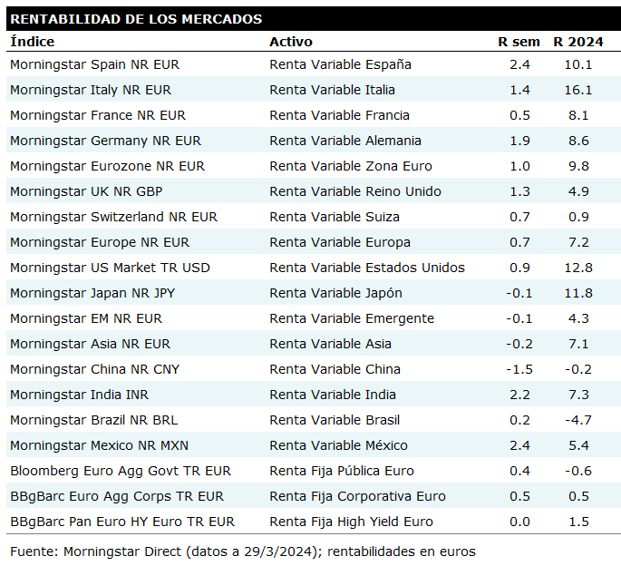
Task: Click the 'Renta Variable Japón' cell
Action: (x=335, y=293)
